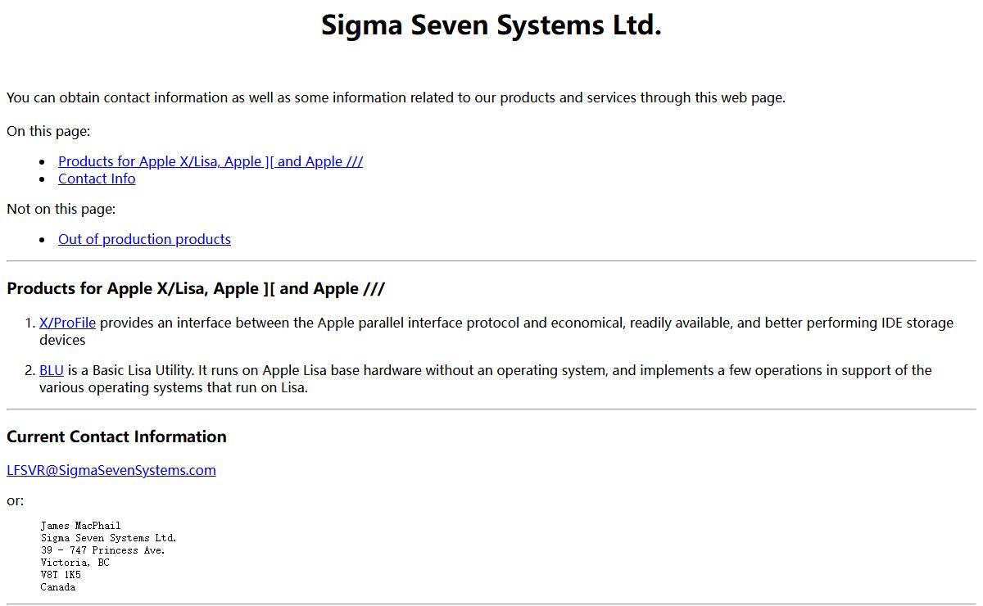Image resolution: width=983 pixels, height=606 pixels.
Task: Jump to the Contact Info link
Action: tap(97, 179)
